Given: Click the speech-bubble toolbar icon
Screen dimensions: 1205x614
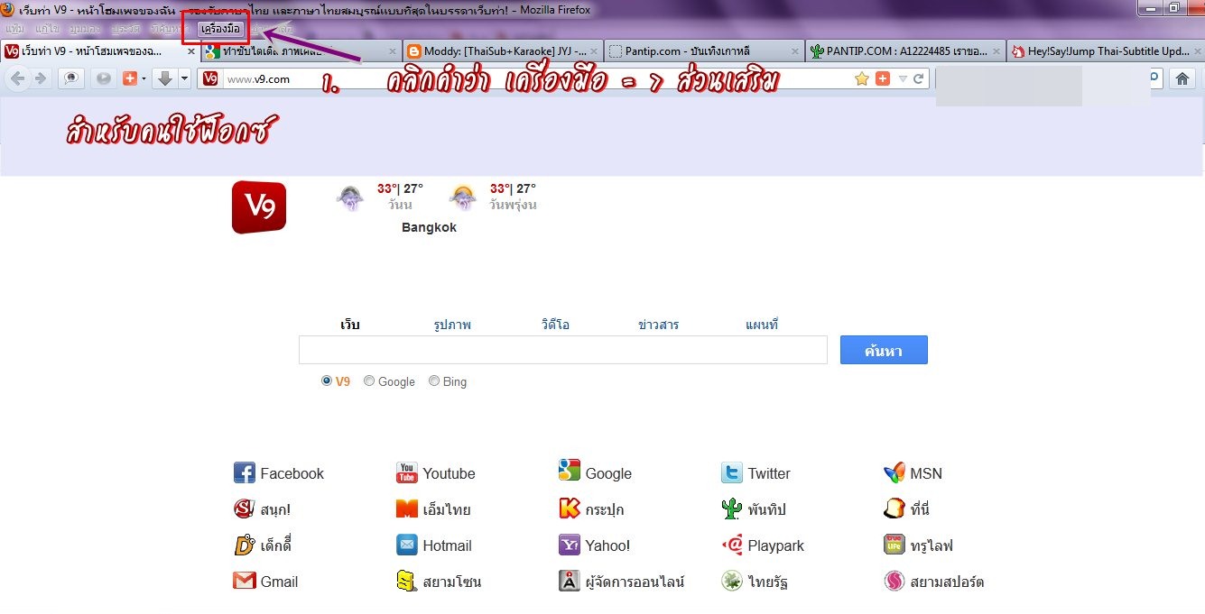Looking at the screenshot, I should click(x=70, y=78).
